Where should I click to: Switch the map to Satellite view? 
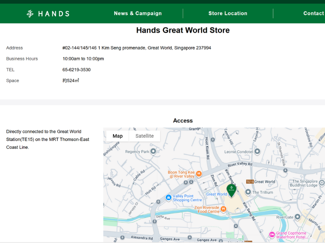(145, 136)
